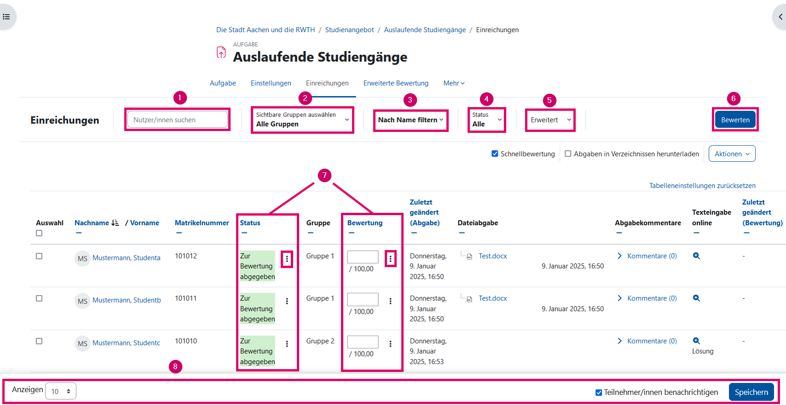Click Tabelleneinstellungen zurücksetzen link
Image resolution: width=786 pixels, height=405 pixels.
point(702,186)
